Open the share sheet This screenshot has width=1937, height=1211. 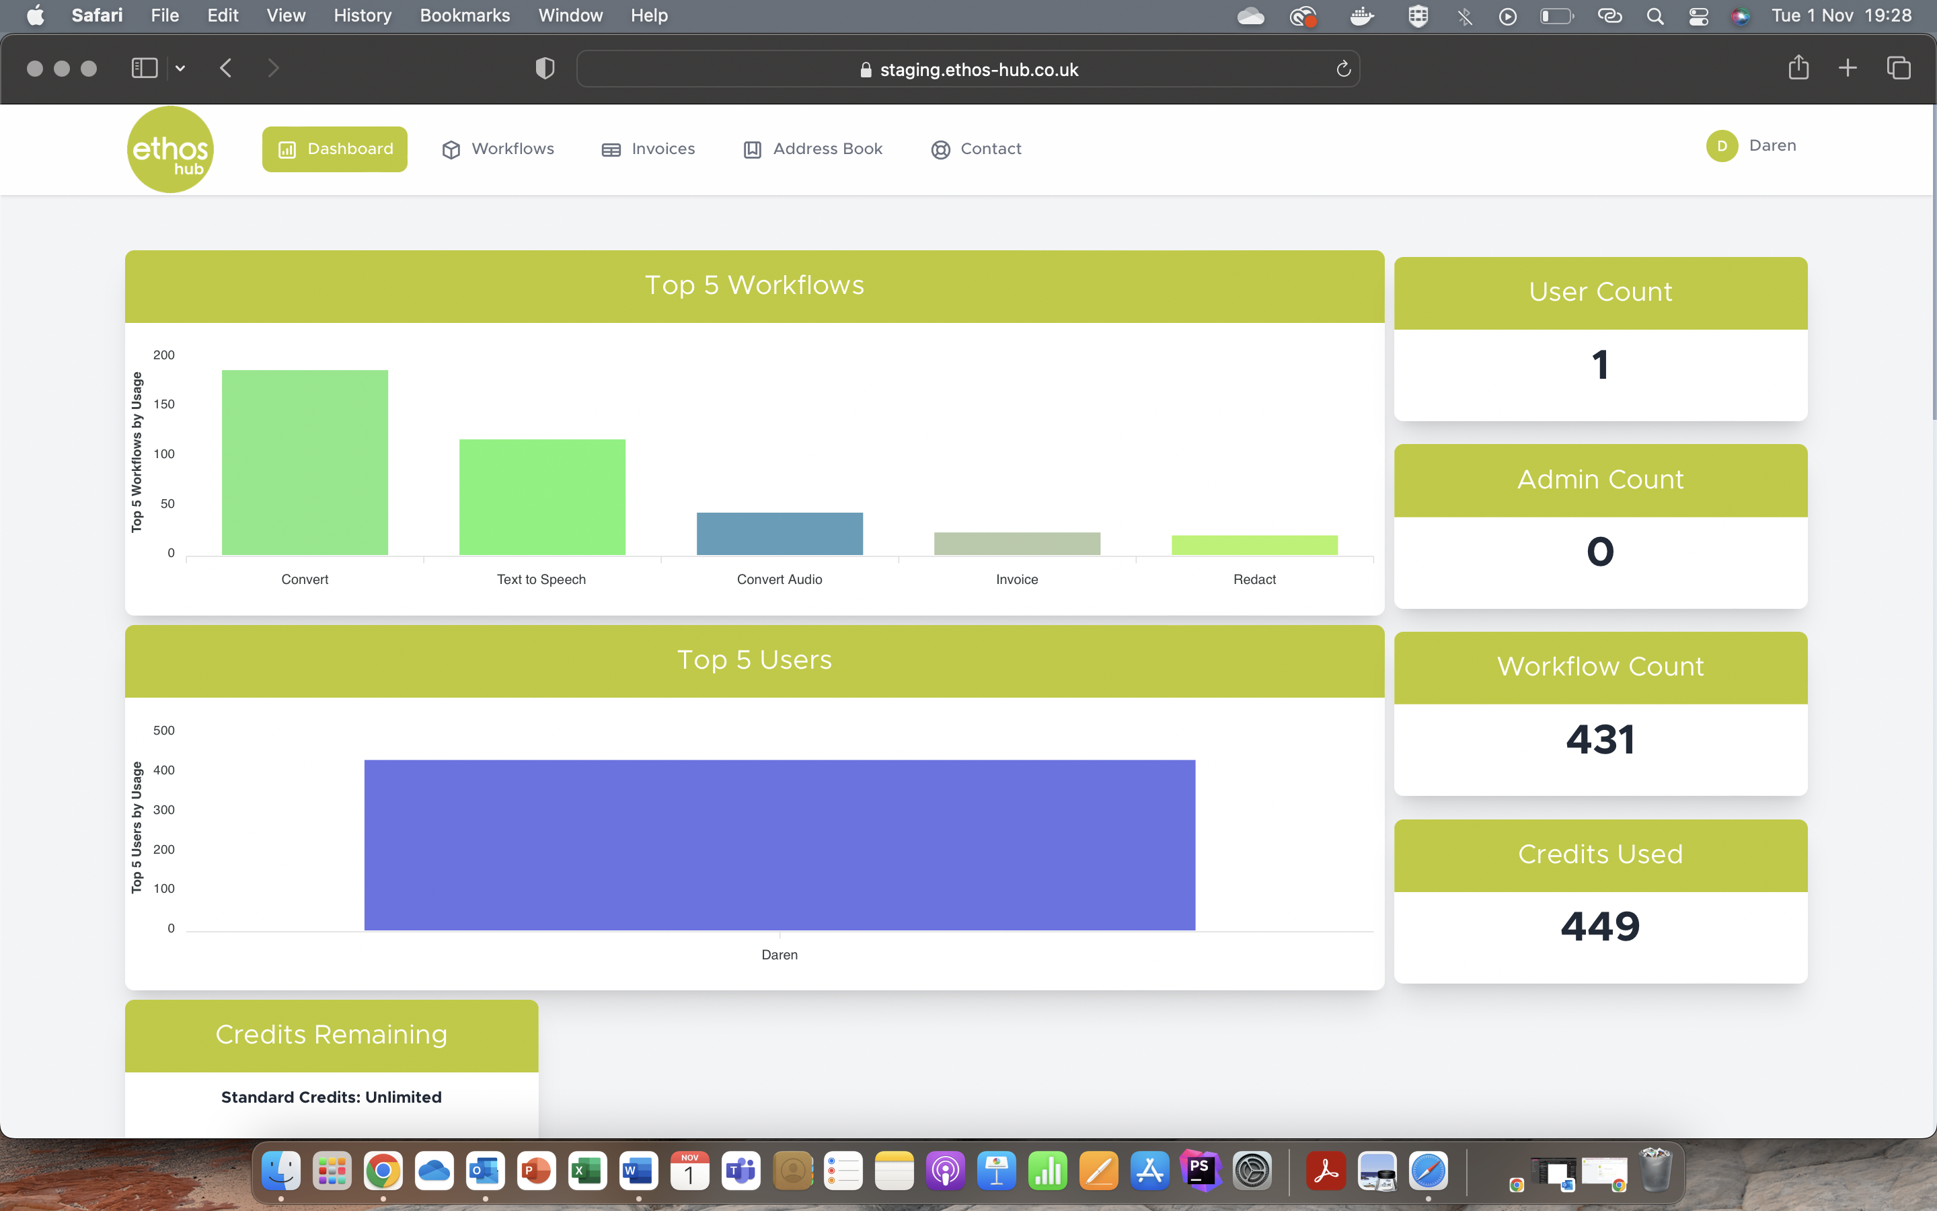[x=1798, y=68]
